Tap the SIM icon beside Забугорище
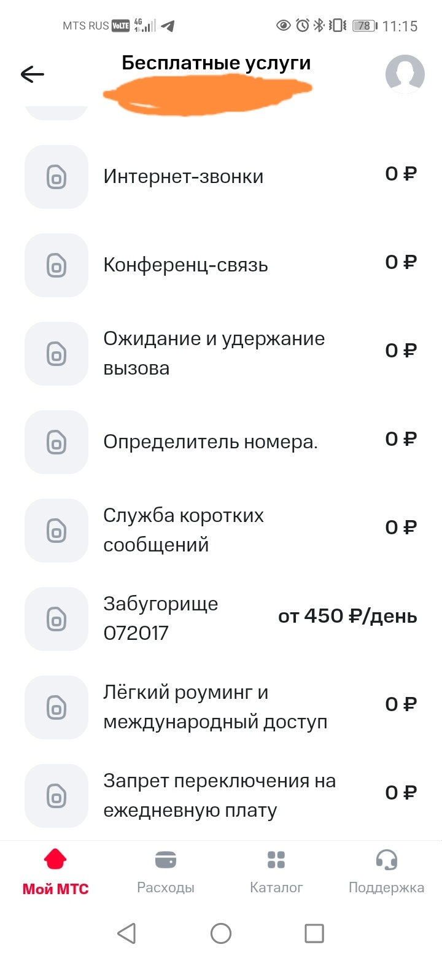Image resolution: width=442 pixels, height=958 pixels. (x=56, y=619)
